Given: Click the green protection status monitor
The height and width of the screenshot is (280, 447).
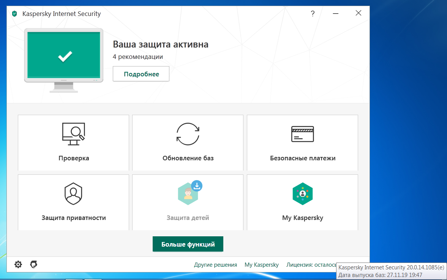Looking at the screenshot, I should click(63, 60).
